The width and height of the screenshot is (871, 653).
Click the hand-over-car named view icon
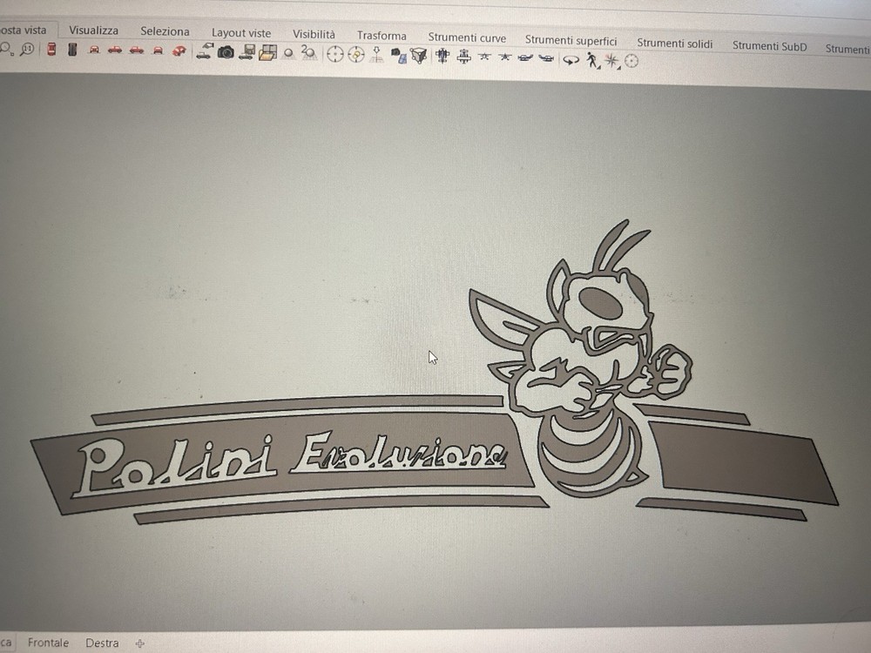(x=204, y=51)
